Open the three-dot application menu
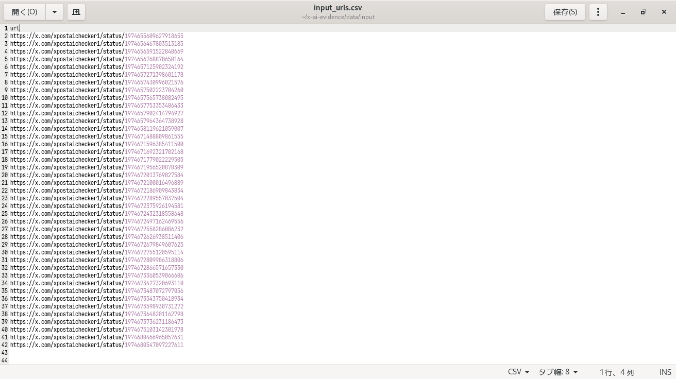This screenshot has width=676, height=379. click(598, 12)
